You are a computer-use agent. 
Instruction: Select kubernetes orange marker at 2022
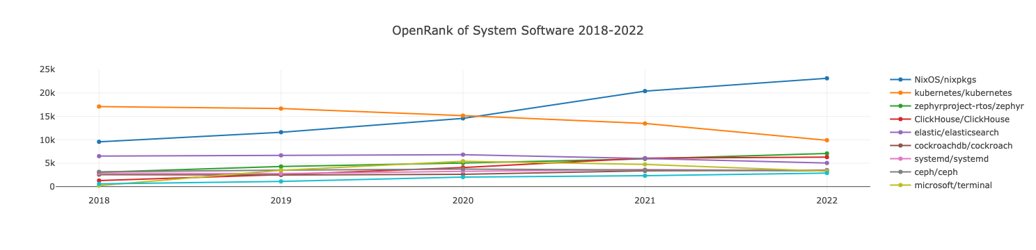pyautogui.click(x=826, y=140)
